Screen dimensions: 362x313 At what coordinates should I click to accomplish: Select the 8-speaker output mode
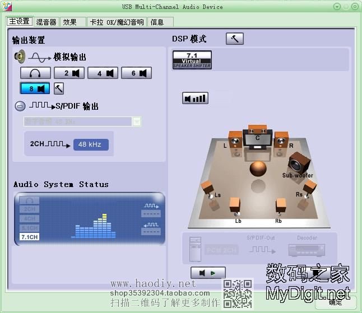coord(35,88)
